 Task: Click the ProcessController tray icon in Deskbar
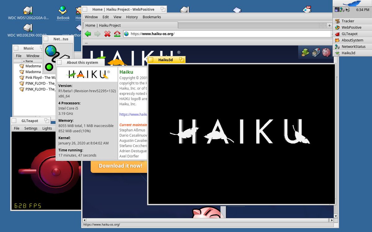click(337, 10)
